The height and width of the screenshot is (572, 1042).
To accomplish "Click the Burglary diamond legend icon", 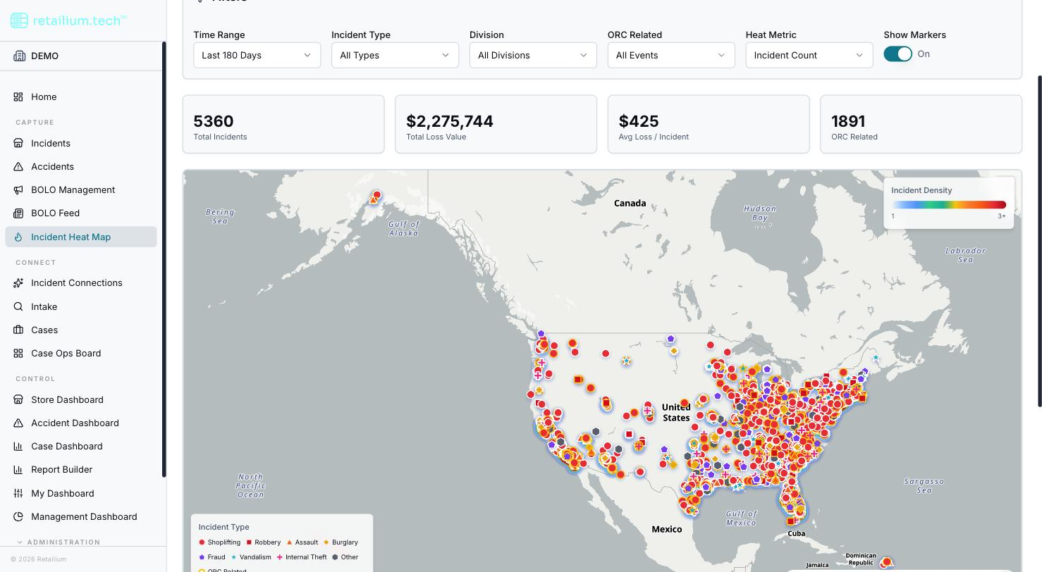I will 326,542.
